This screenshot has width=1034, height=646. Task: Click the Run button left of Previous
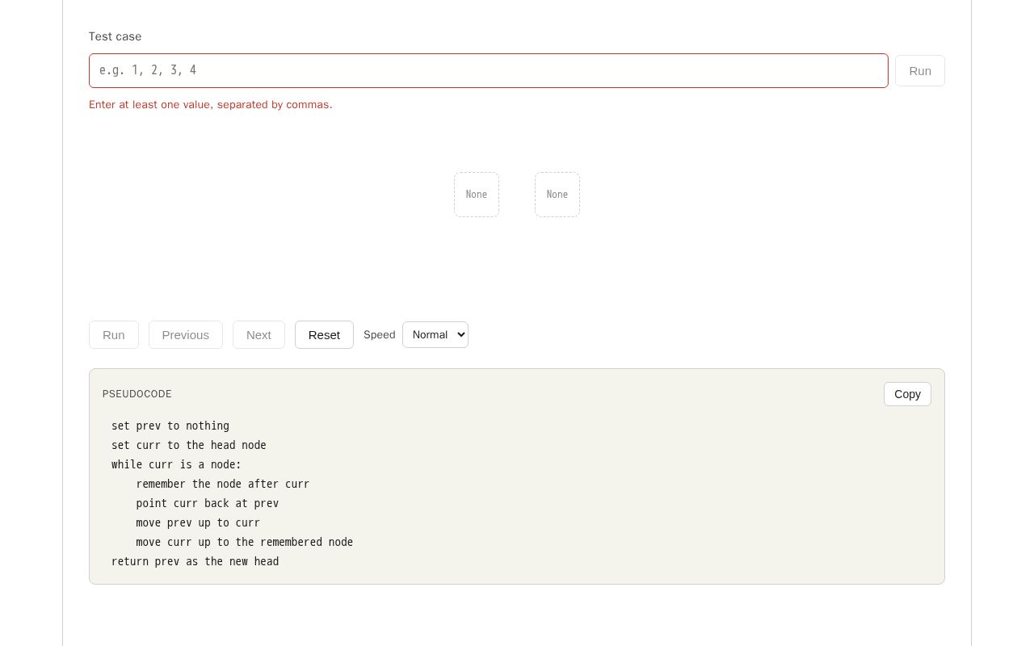click(x=114, y=334)
